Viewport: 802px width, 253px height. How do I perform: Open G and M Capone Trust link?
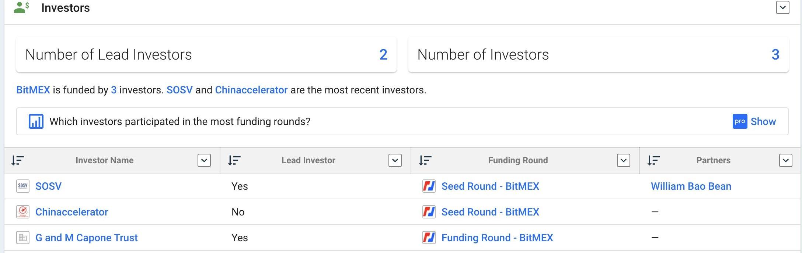86,238
